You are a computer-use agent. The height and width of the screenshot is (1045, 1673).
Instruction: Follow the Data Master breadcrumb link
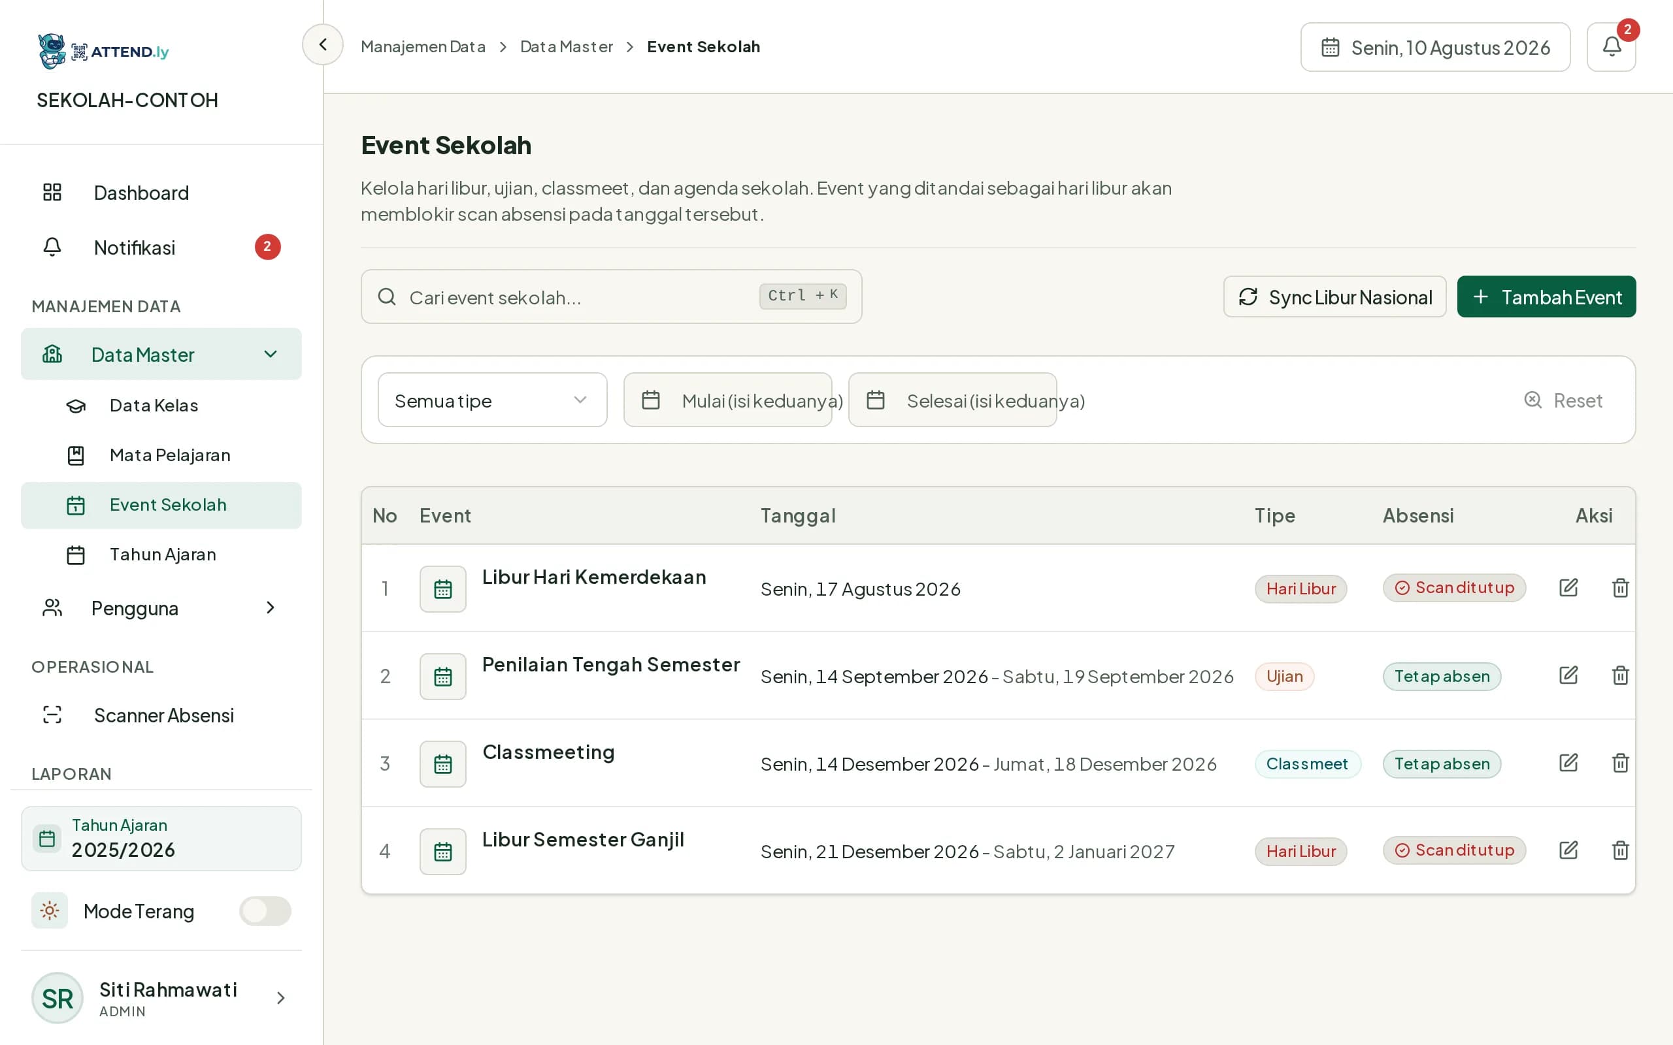(566, 46)
